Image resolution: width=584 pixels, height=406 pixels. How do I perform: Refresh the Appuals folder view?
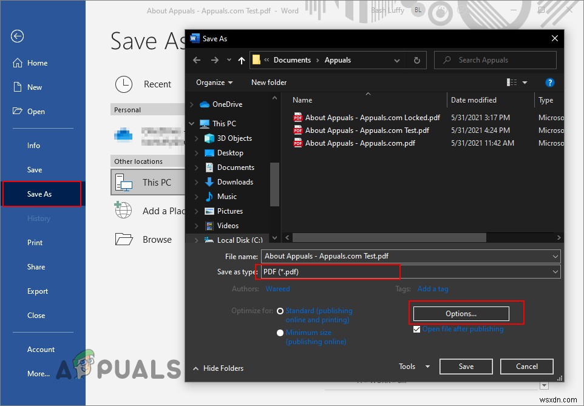click(x=417, y=60)
